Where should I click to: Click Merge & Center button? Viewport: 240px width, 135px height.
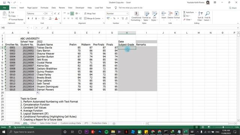coord(92,18)
